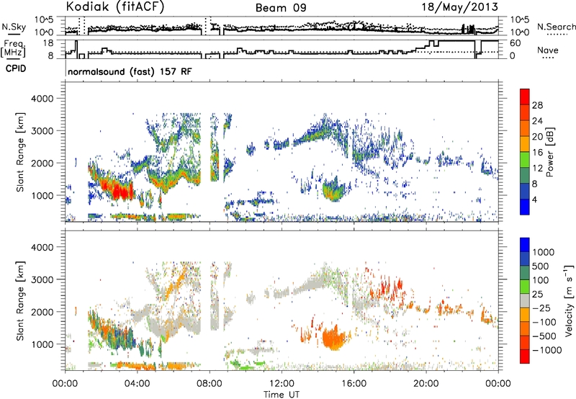Click the '−500' label on Velocity colorbar
Image resolution: width=576 pixels, height=399 pixels.
[x=544, y=336]
